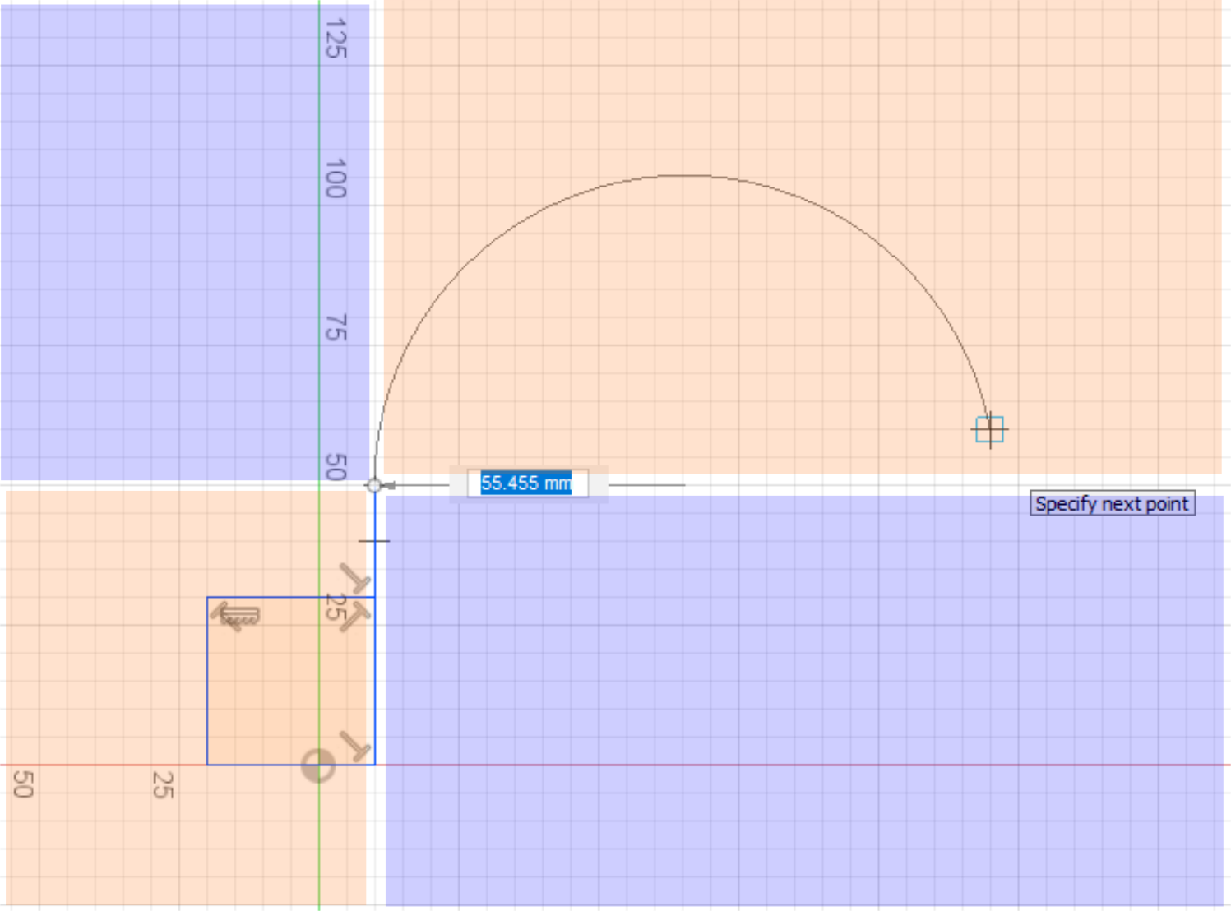Click the snap cursor box at arc end
The width and height of the screenshot is (1231, 911).
(x=990, y=429)
